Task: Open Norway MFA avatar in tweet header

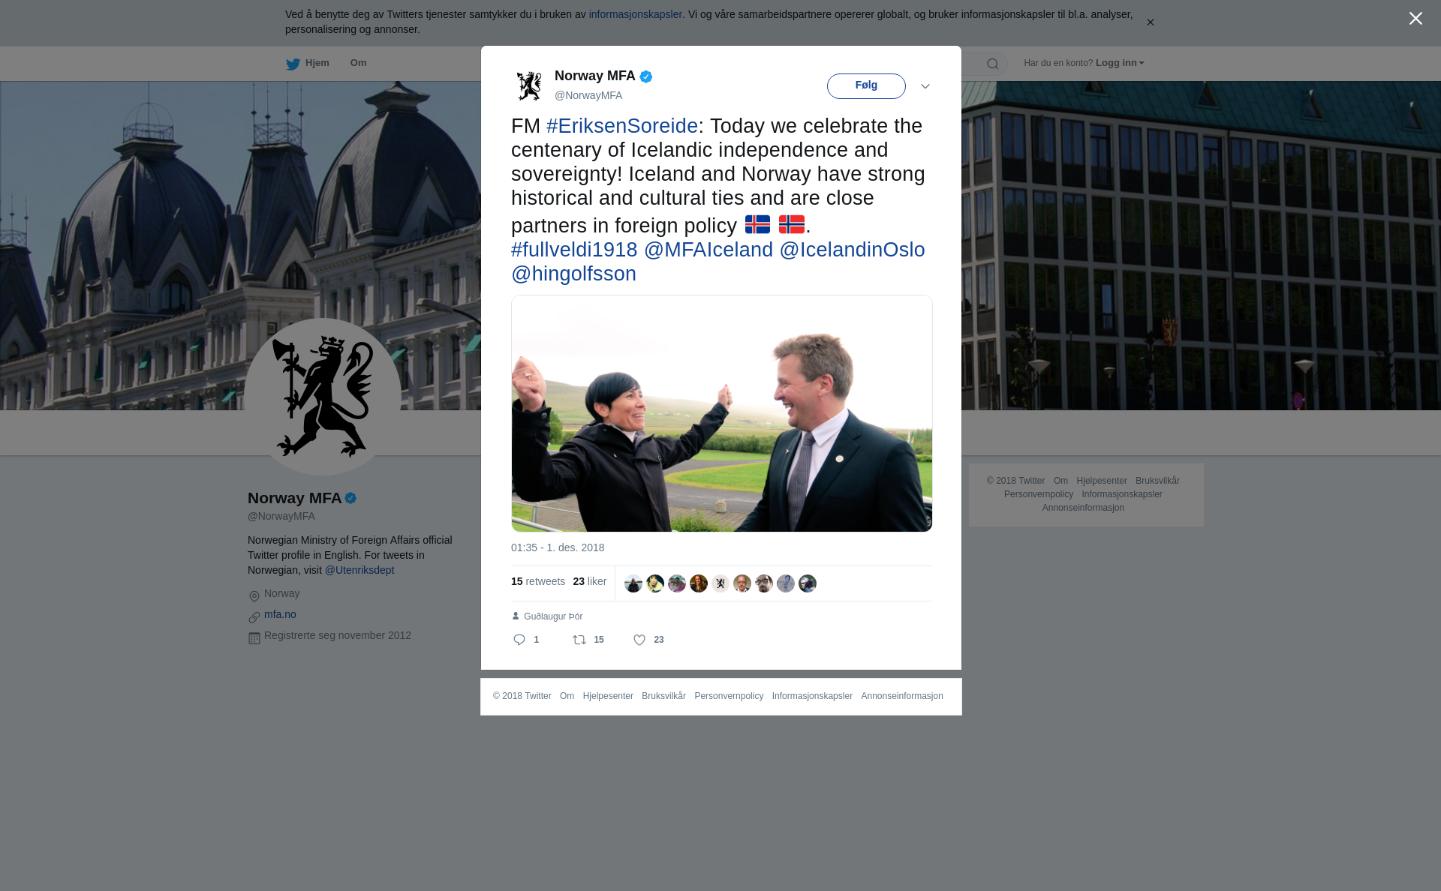Action: point(529,85)
